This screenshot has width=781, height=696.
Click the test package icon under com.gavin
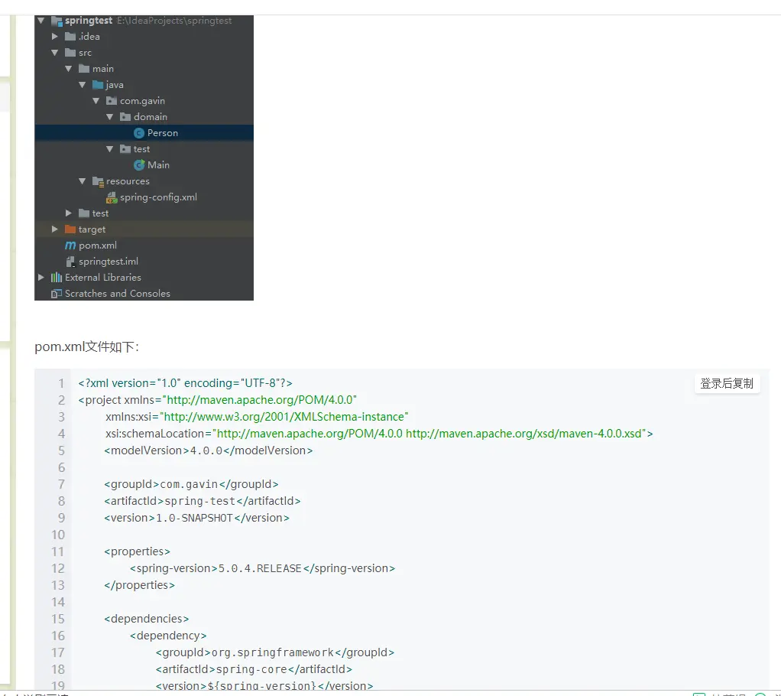point(125,149)
